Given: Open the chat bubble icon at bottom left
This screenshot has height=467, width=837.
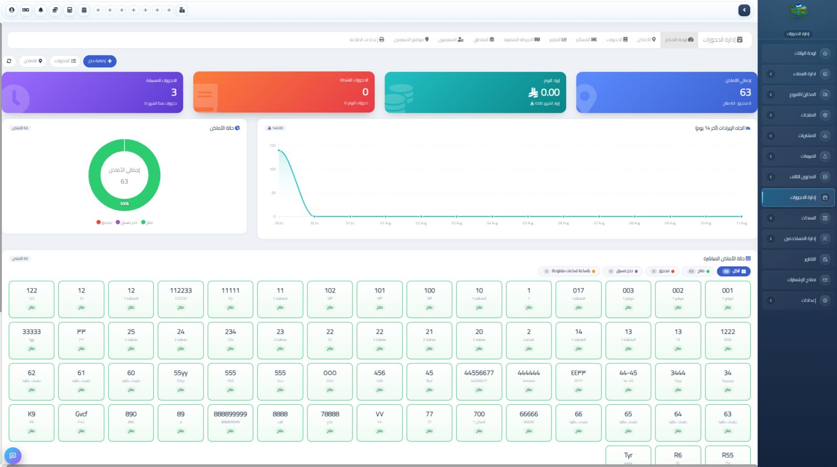Looking at the screenshot, I should point(13,455).
